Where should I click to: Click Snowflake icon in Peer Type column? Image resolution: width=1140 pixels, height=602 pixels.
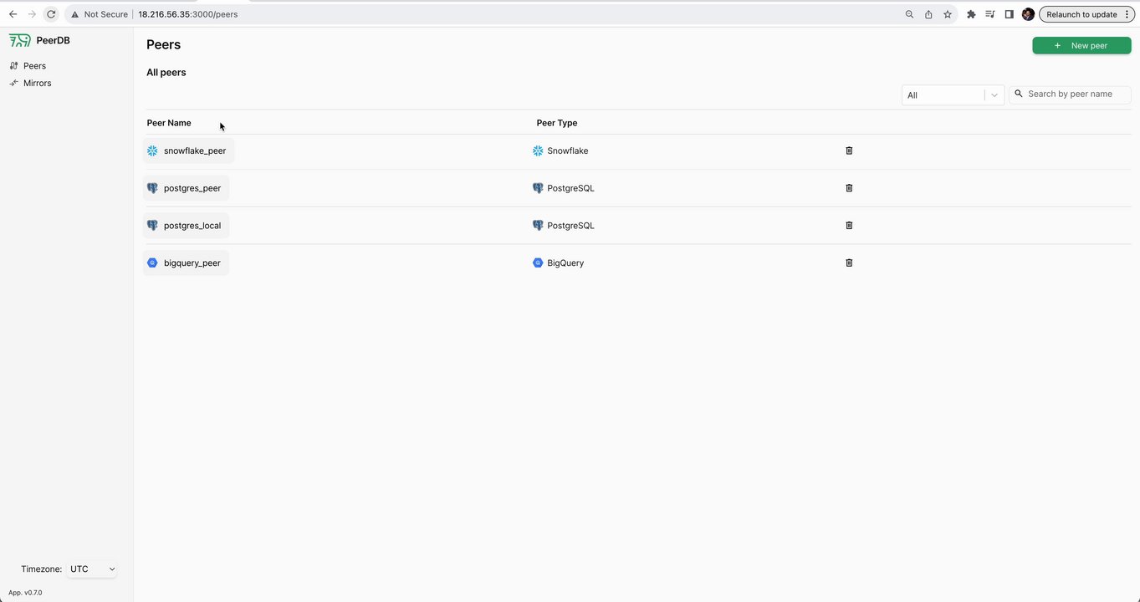(x=538, y=150)
